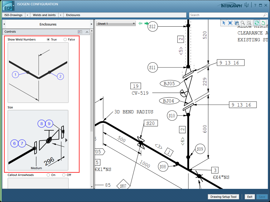Click the single-arrow green reload icon
The height and width of the screenshot is (202, 270).
263,23
